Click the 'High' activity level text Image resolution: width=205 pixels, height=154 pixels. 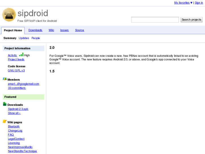tap(27, 55)
